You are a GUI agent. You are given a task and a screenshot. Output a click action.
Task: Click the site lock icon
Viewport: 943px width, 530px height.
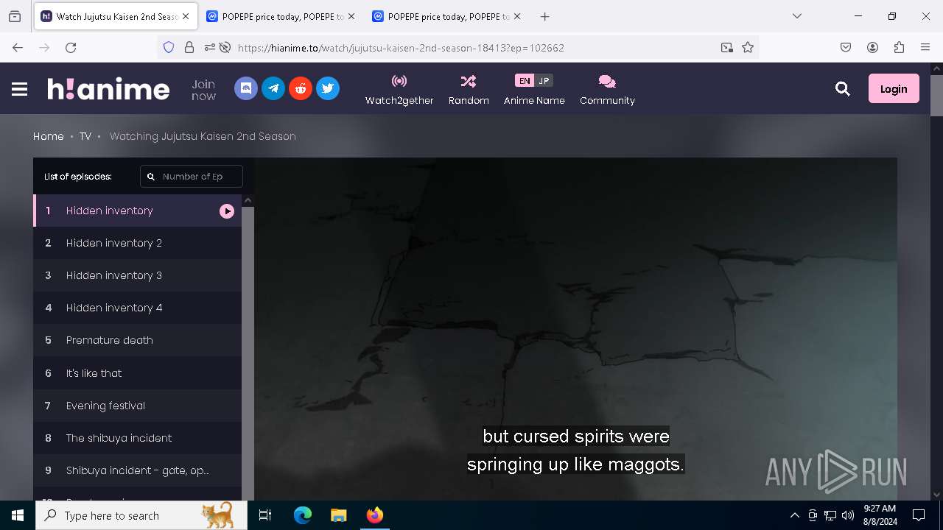coord(189,47)
